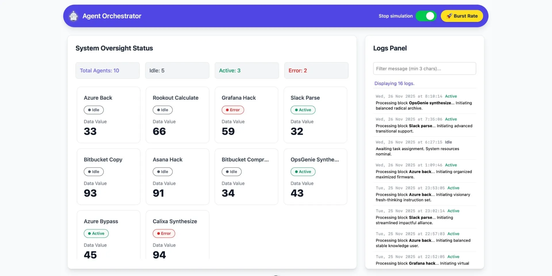Viewport: 552px width, 276px height.
Task: Click the red status dot on Calixa Synthesize
Action: 158,233
